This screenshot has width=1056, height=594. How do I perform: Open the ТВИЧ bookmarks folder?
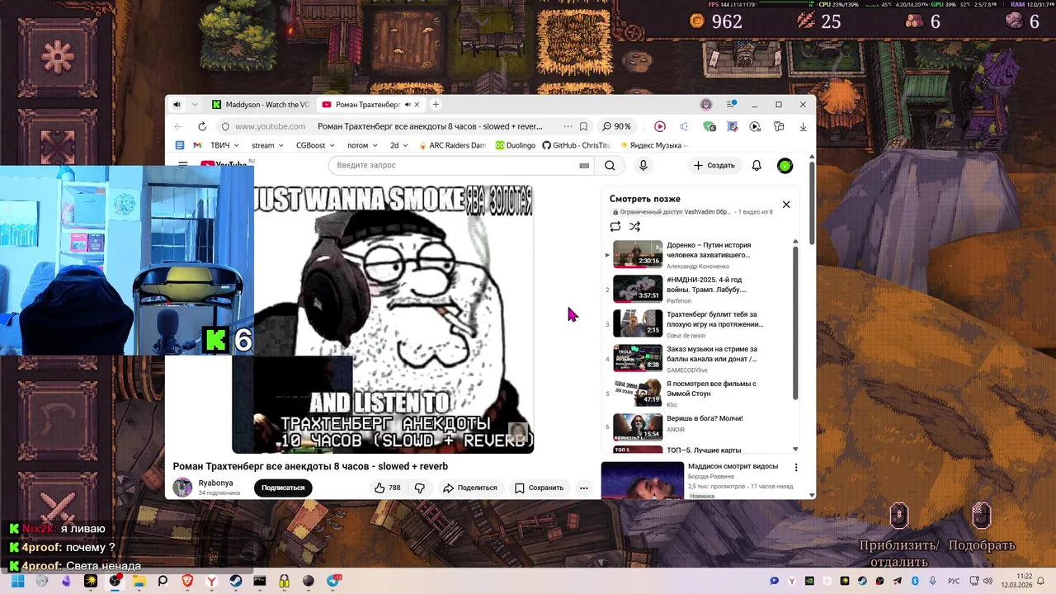[224, 145]
